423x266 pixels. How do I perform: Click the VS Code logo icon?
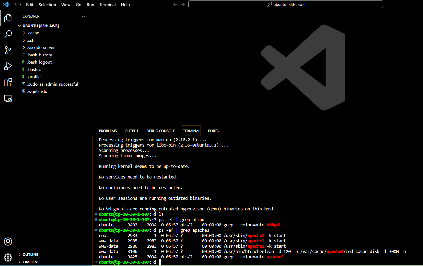(6, 5)
